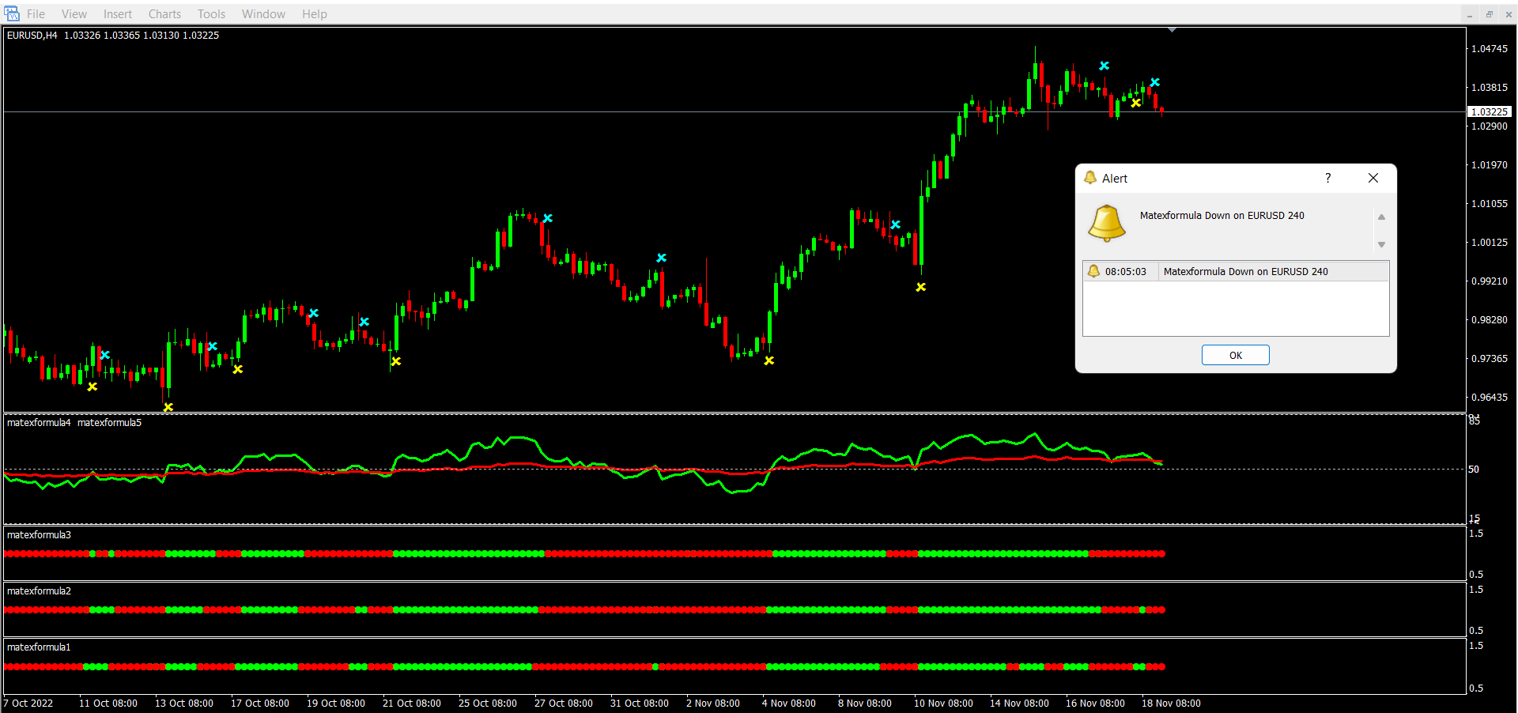This screenshot has width=1518, height=713.
Task: Click the question mark help icon in Alert dialog
Action: click(1327, 178)
